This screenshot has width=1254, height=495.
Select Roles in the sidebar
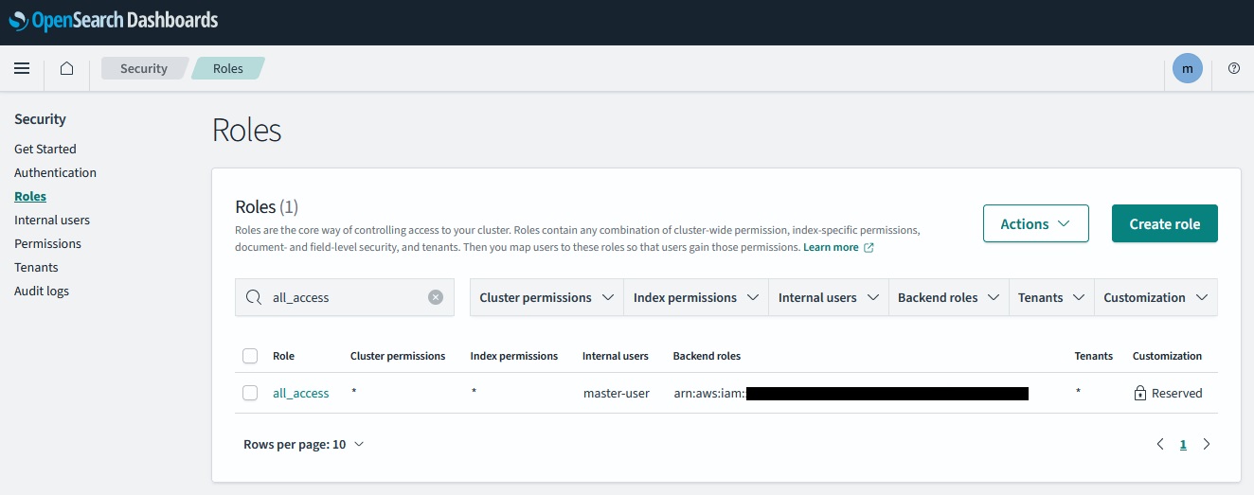(30, 196)
